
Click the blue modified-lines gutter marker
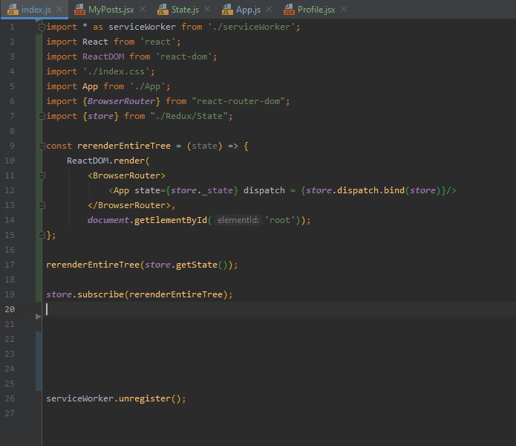click(39, 361)
